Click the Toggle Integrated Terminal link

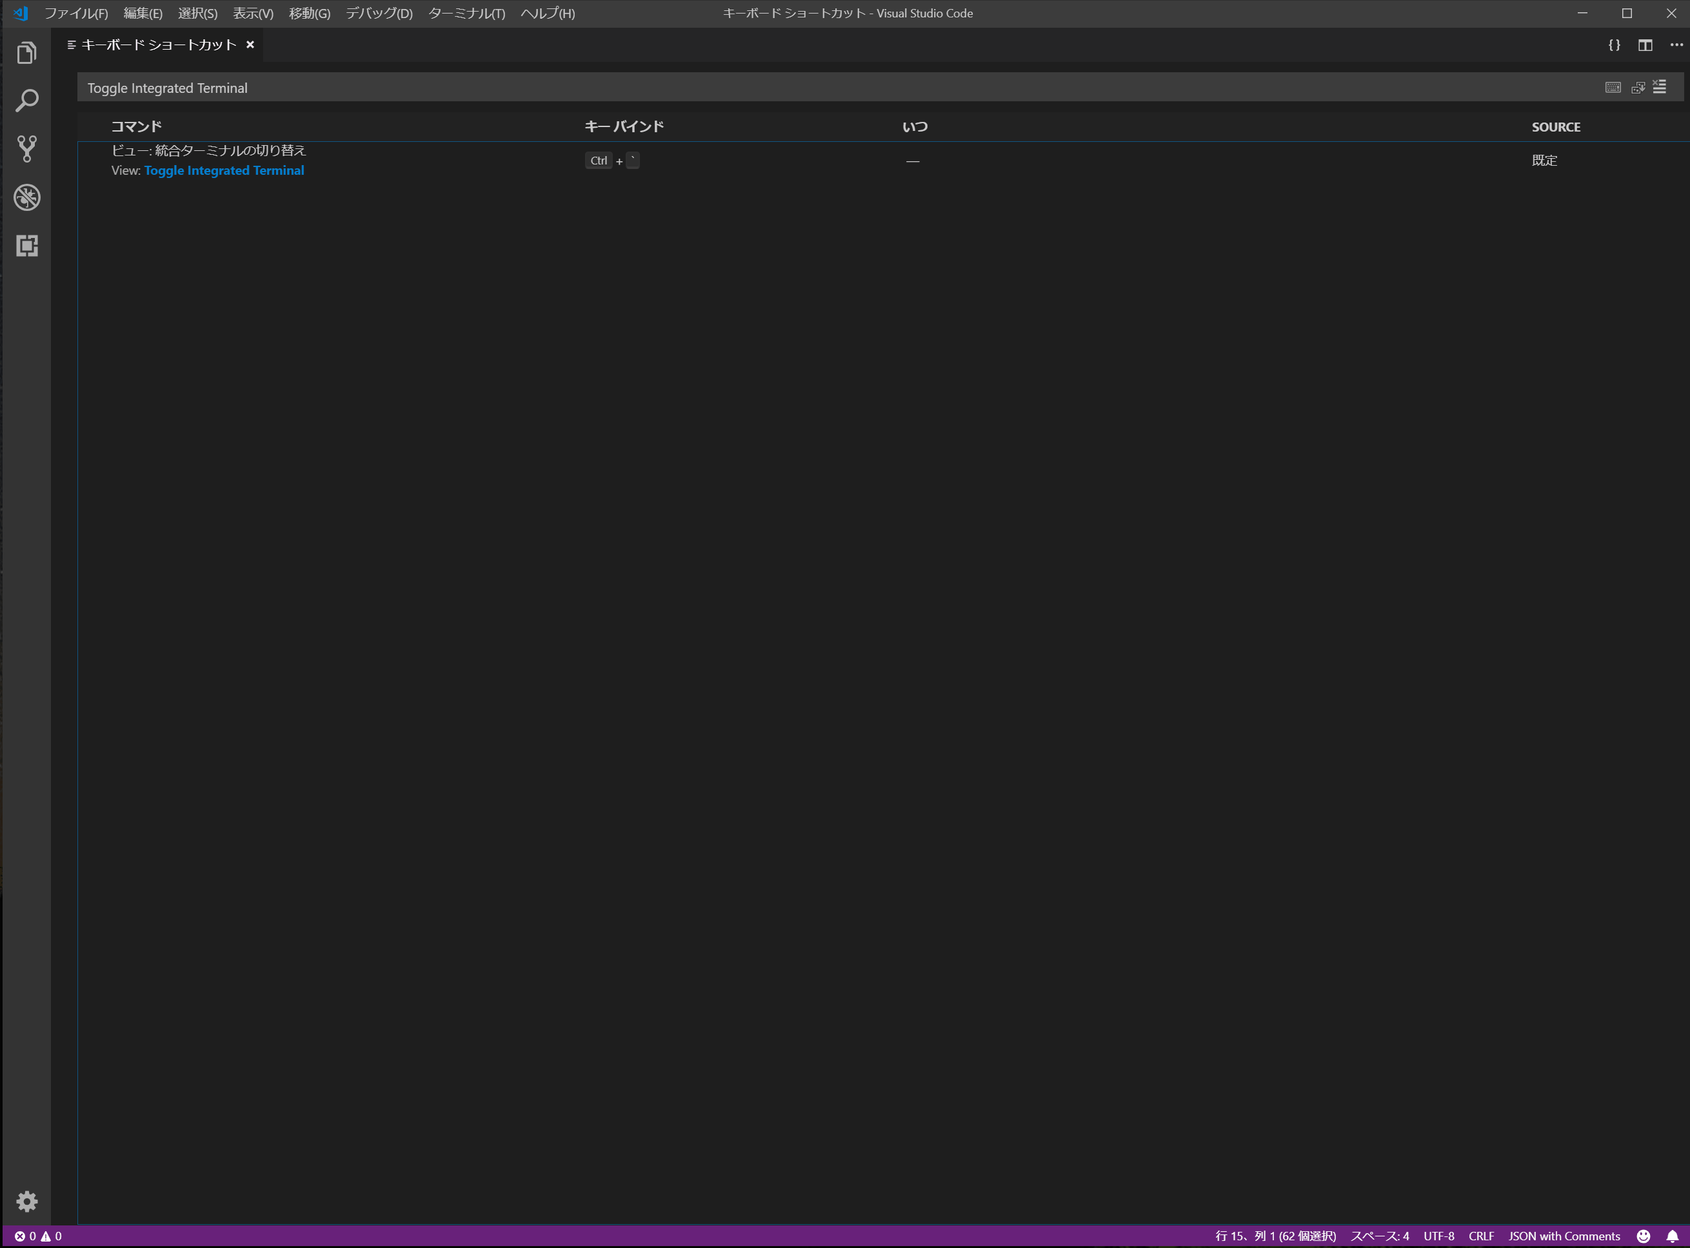(x=224, y=171)
